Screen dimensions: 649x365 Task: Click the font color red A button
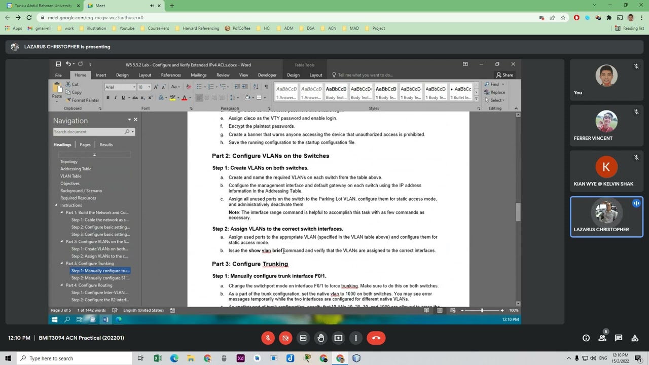coord(184,98)
